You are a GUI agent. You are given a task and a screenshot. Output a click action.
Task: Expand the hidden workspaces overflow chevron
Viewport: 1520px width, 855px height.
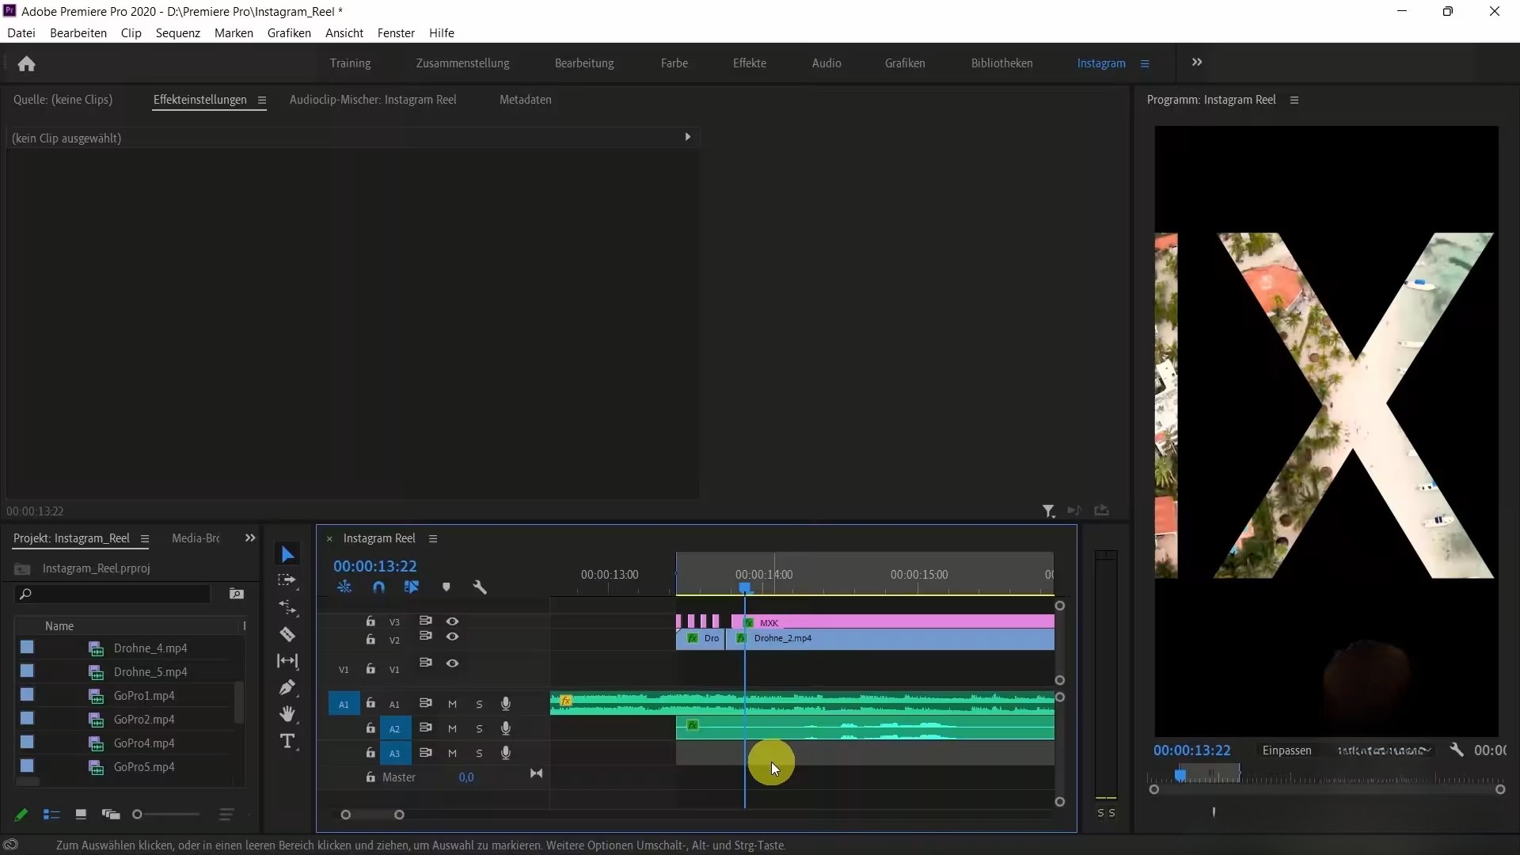[x=1198, y=63]
